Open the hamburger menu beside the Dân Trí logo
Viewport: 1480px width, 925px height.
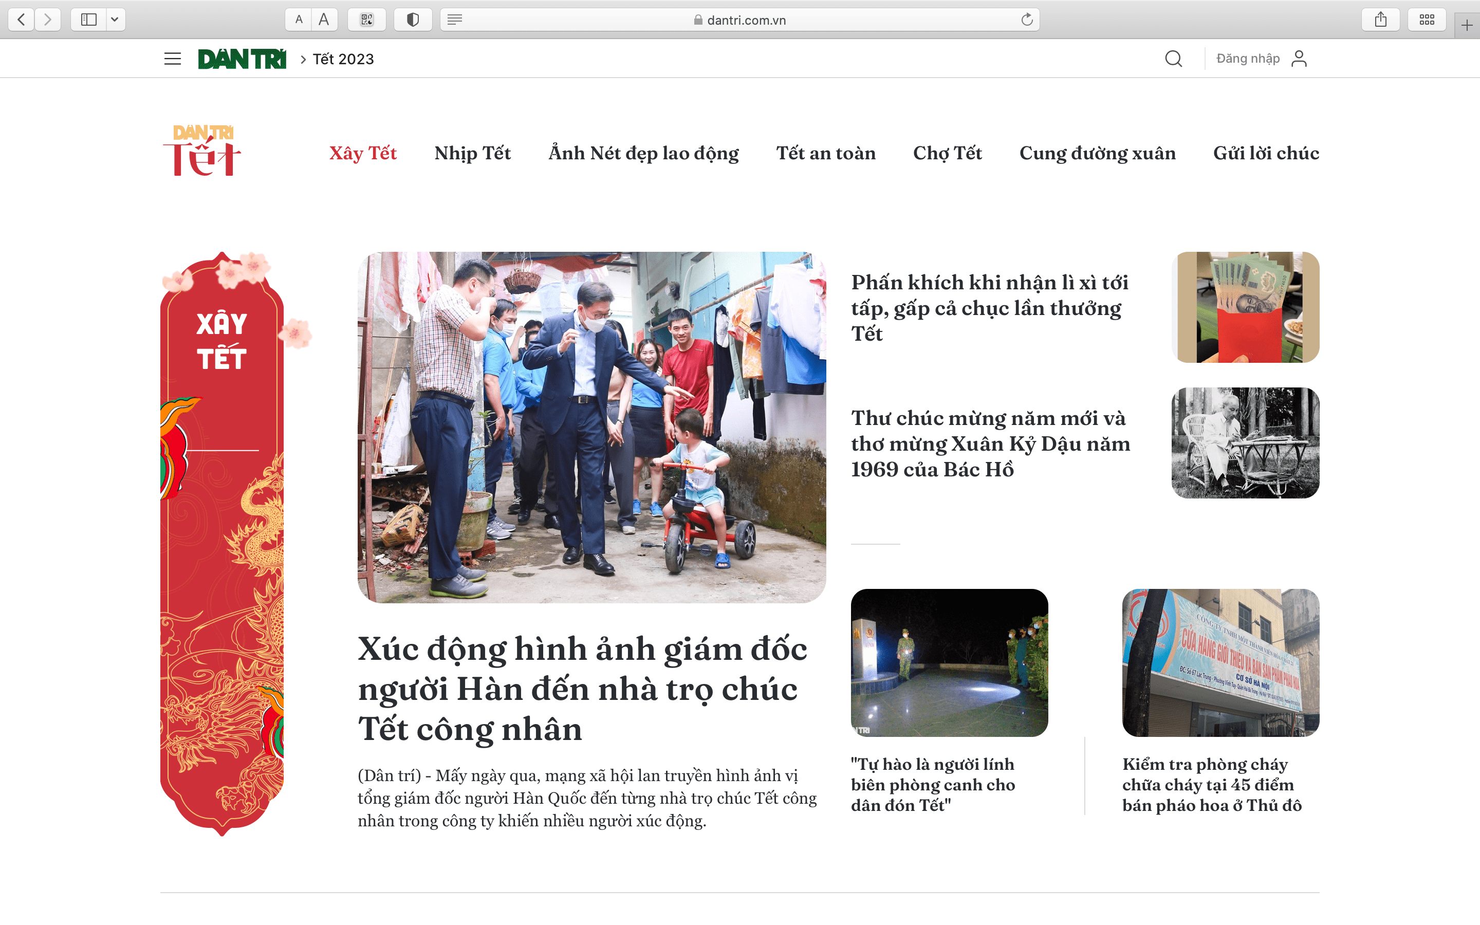pyautogui.click(x=173, y=59)
